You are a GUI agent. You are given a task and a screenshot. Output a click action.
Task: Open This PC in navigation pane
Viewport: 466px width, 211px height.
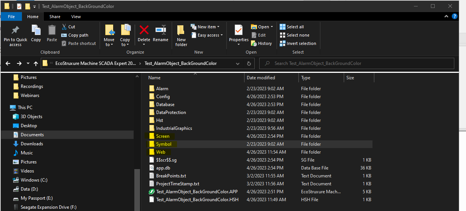coord(25,108)
